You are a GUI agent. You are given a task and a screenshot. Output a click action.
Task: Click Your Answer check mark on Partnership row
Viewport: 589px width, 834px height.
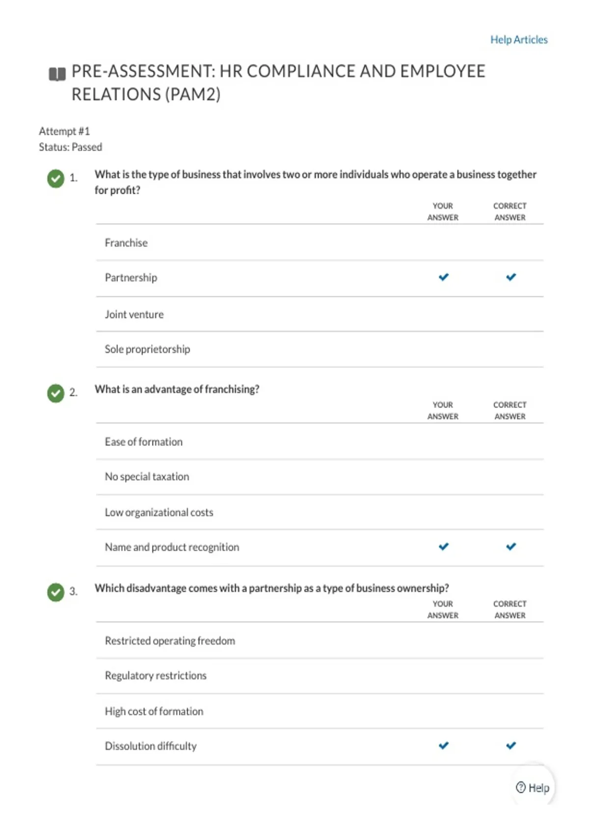[x=444, y=277]
